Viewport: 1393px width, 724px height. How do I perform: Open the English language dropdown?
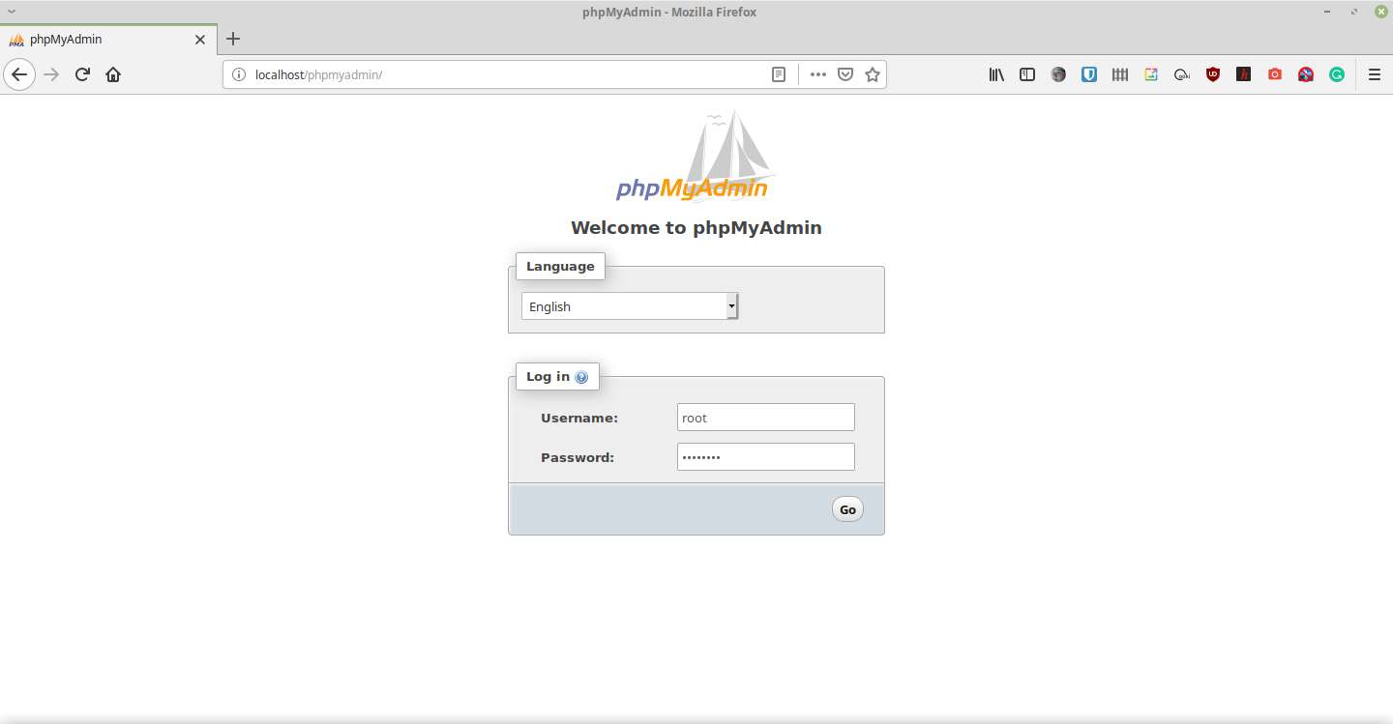[630, 306]
